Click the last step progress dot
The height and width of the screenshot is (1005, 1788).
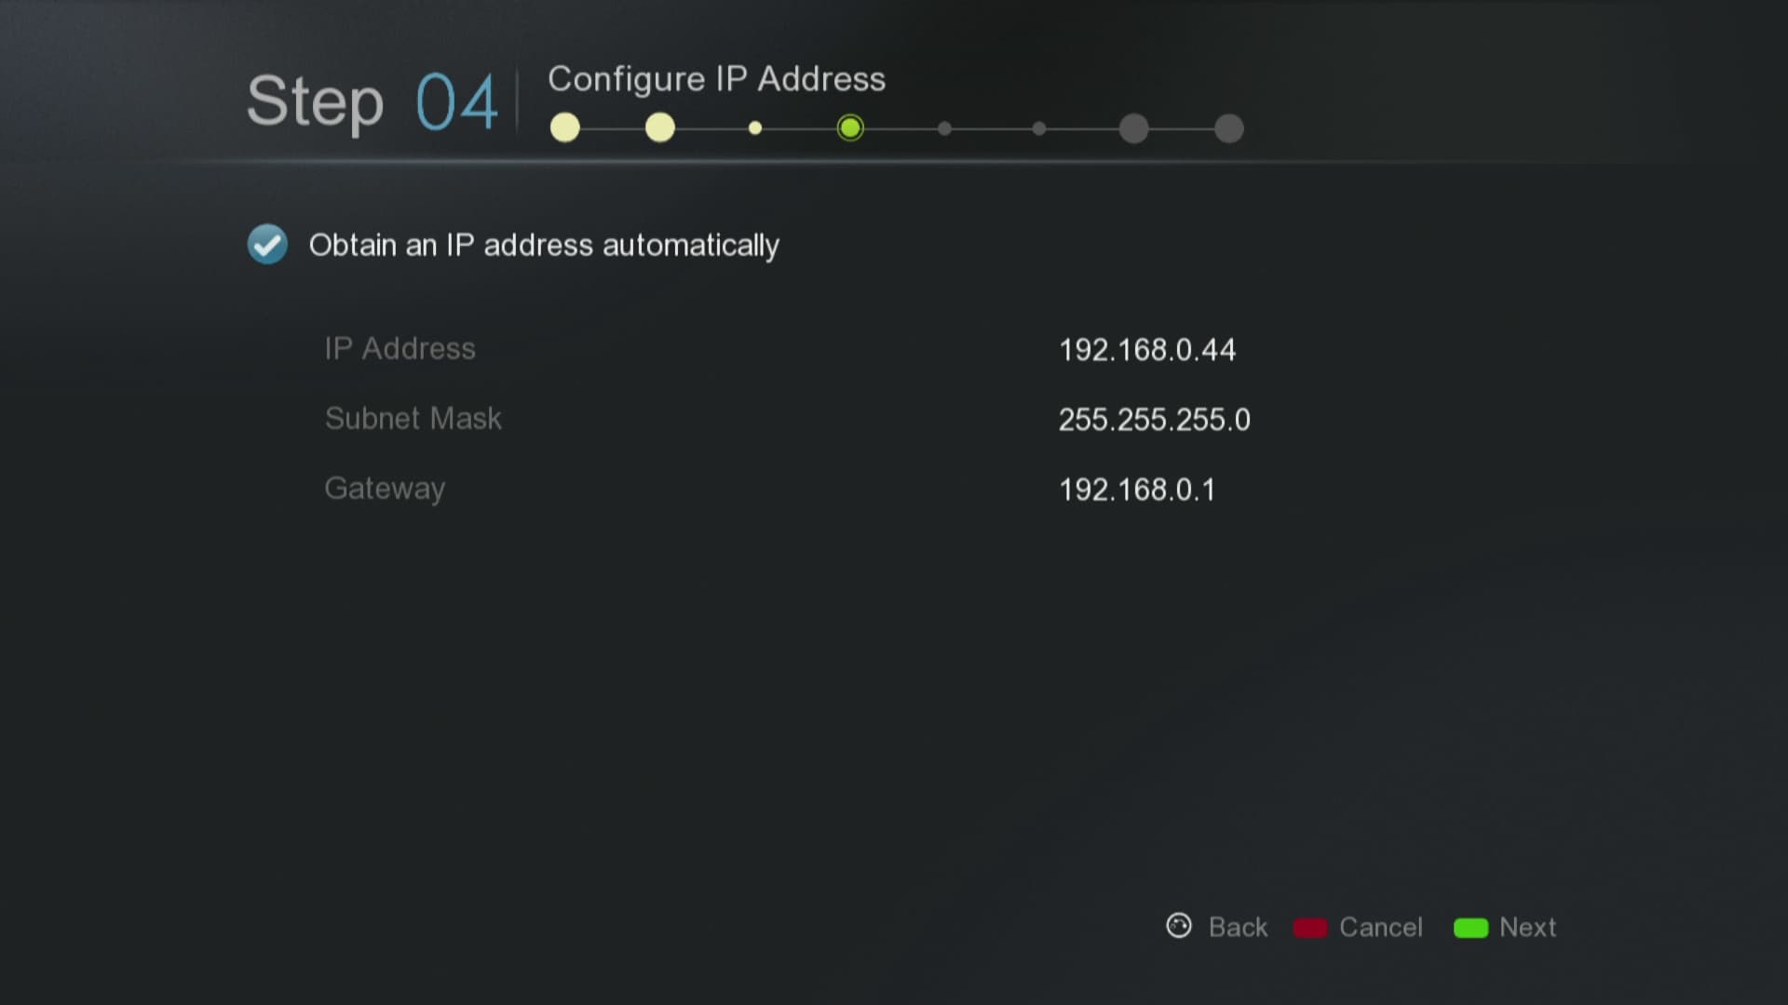[x=1229, y=128]
